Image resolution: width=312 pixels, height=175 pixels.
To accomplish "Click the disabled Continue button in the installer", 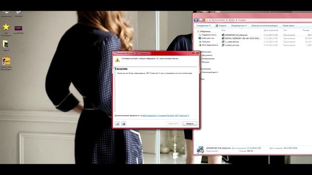I will pos(174,123).
